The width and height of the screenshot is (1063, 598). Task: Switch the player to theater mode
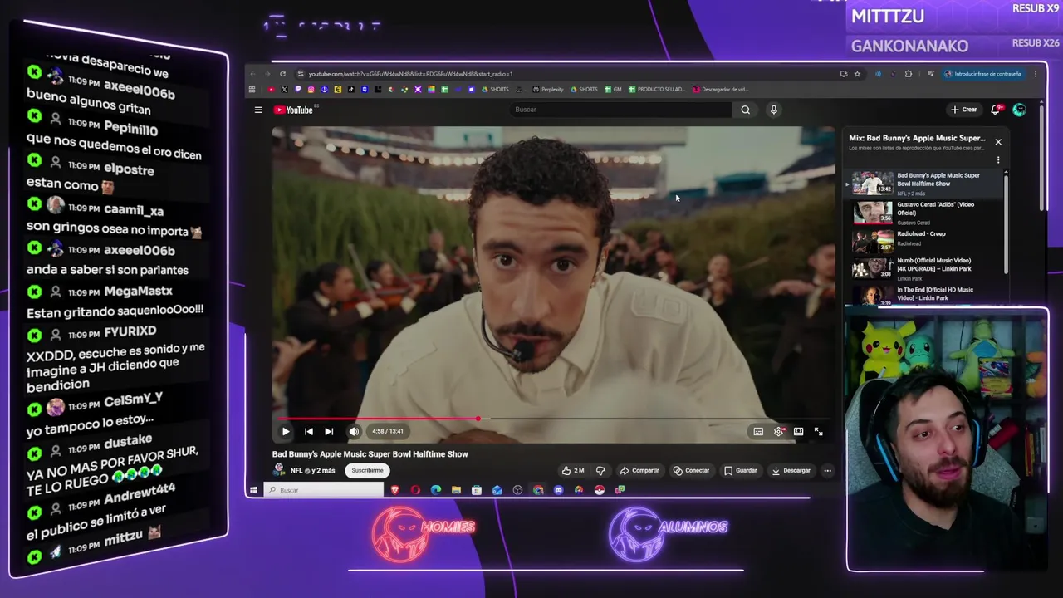pyautogui.click(x=799, y=432)
